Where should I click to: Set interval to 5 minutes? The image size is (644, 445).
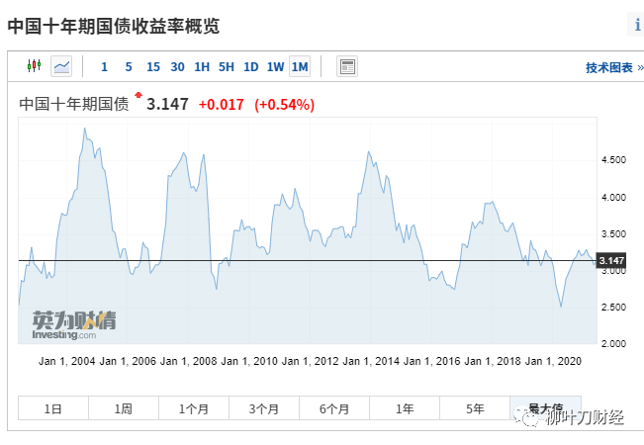[129, 66]
